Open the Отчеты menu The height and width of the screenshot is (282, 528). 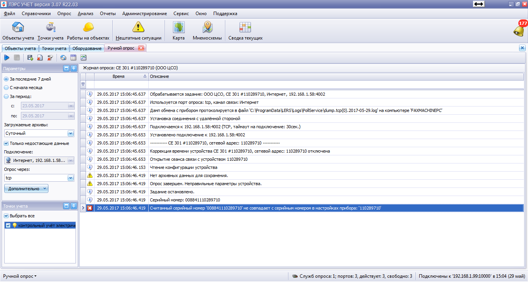click(x=108, y=14)
